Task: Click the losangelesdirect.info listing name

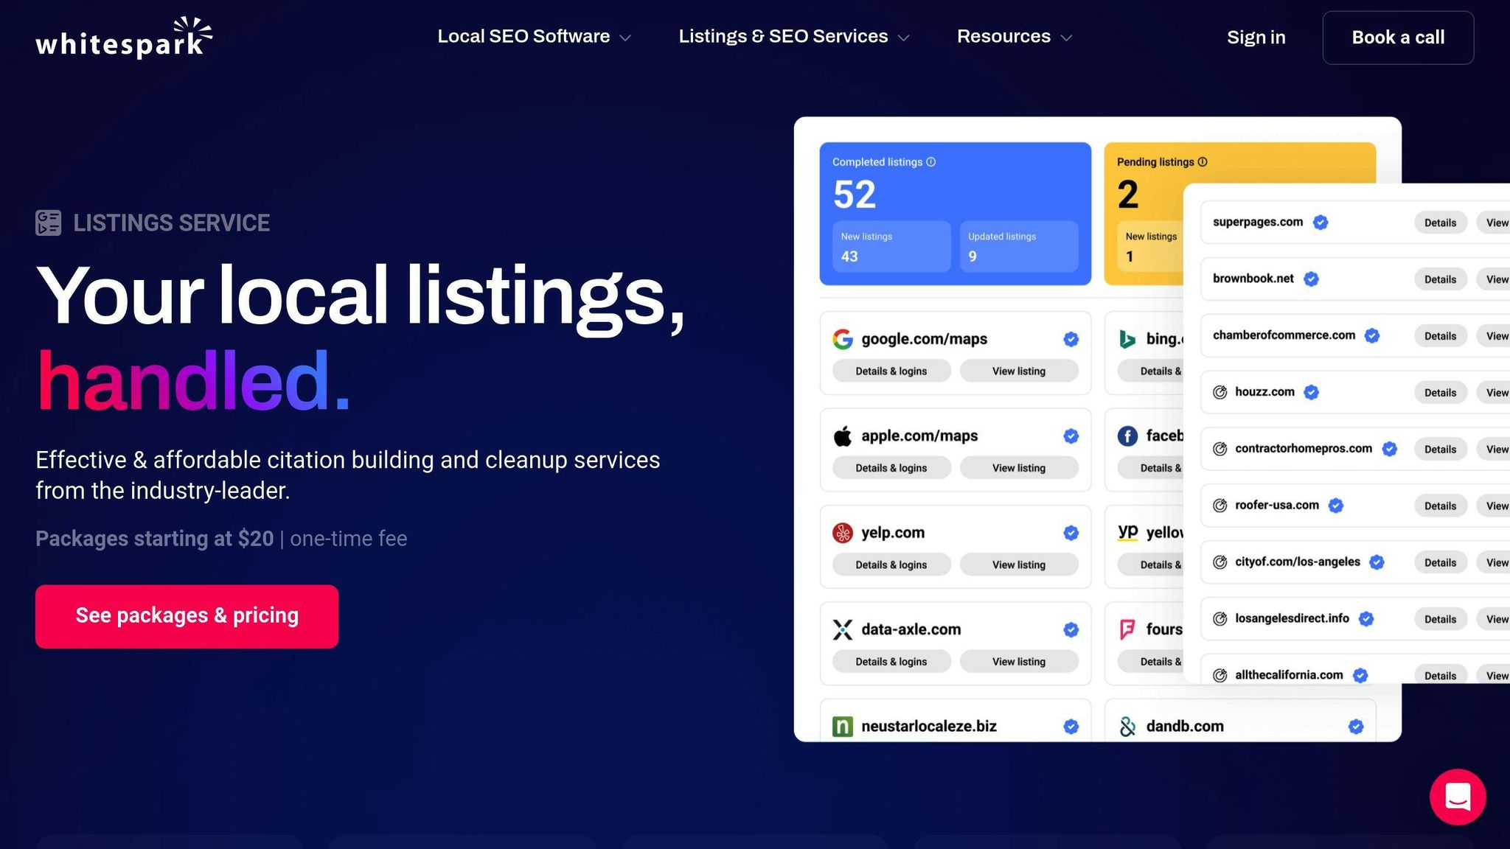Action: [x=1292, y=618]
